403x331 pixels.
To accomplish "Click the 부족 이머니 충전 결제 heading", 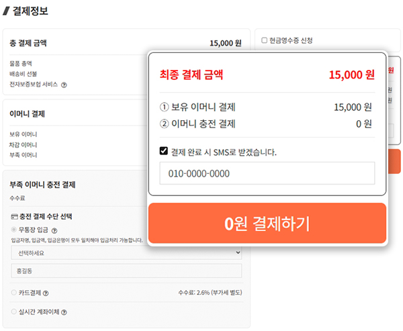I will coord(42,184).
